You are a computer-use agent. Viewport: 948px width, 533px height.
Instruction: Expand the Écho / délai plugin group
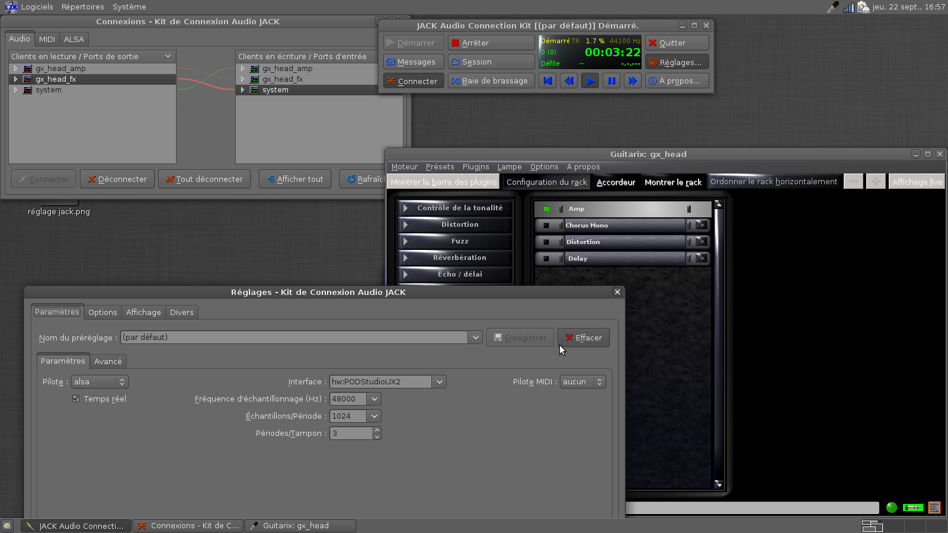pyautogui.click(x=455, y=274)
